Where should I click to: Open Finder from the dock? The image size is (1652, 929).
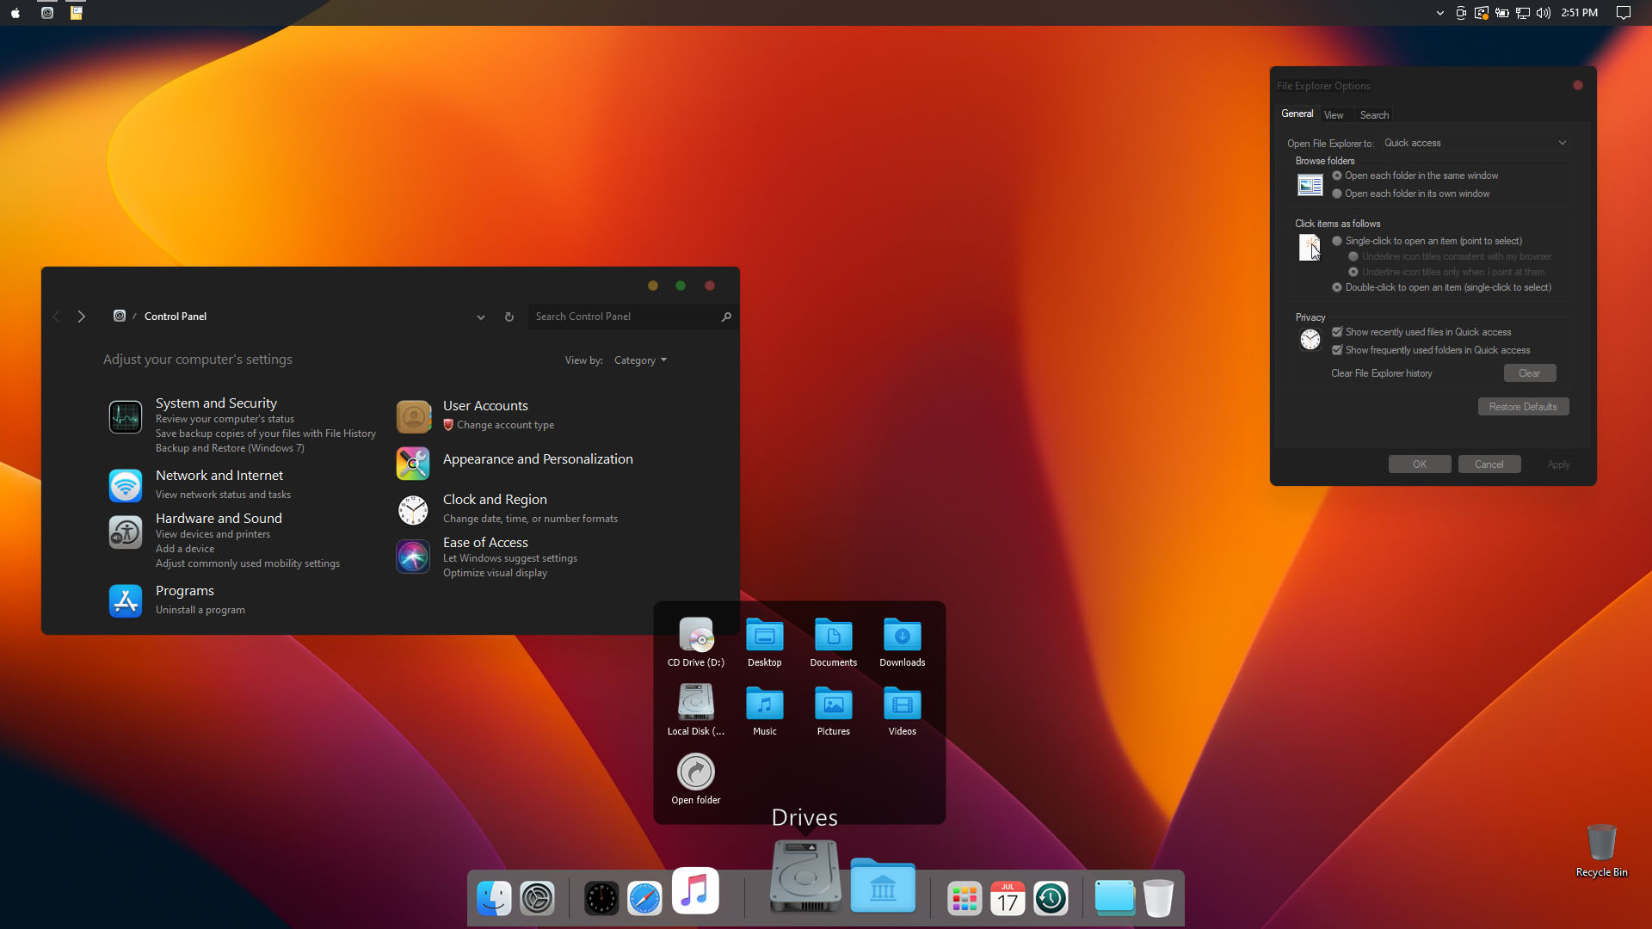point(494,899)
